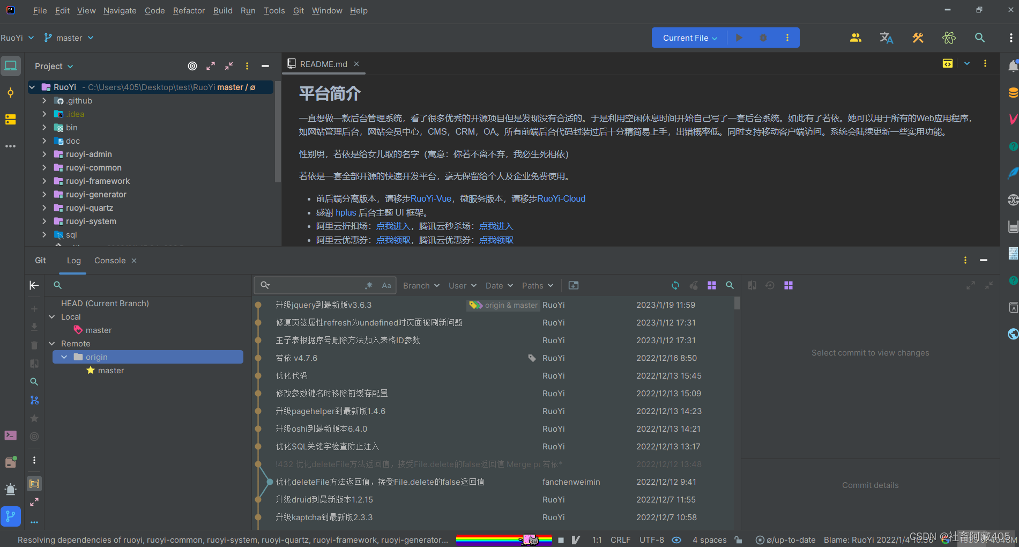Open the Go to hash/branch/tag search icon
This screenshot has height=547, width=1019.
[x=730, y=285]
